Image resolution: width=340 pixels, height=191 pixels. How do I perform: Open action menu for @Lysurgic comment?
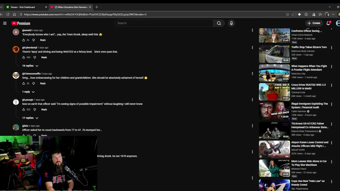(252, 100)
